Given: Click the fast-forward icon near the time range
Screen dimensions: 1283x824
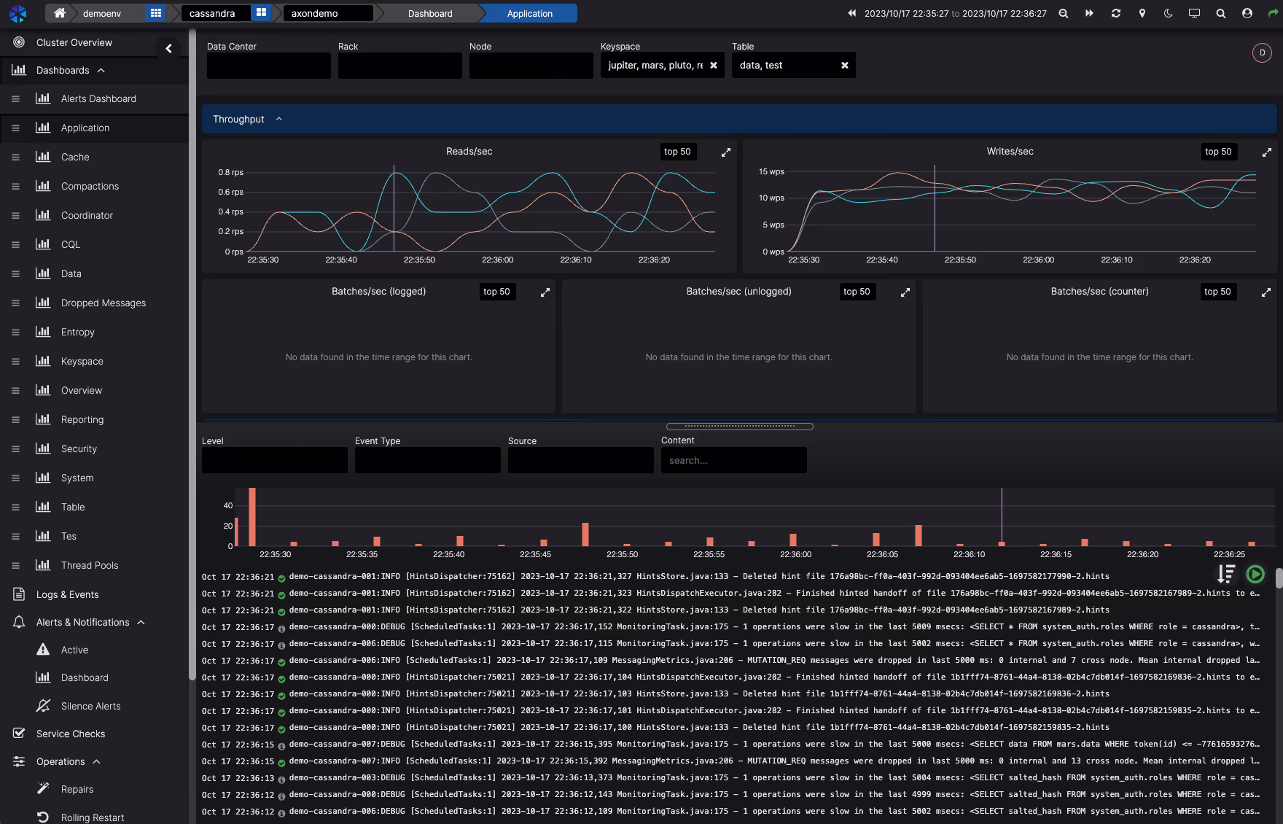Looking at the screenshot, I should pyautogui.click(x=1090, y=13).
